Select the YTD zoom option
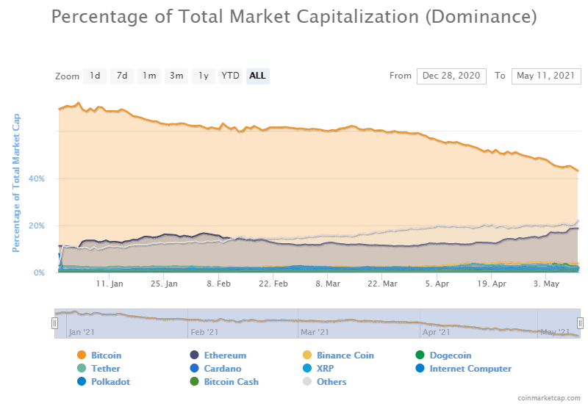 (x=230, y=76)
